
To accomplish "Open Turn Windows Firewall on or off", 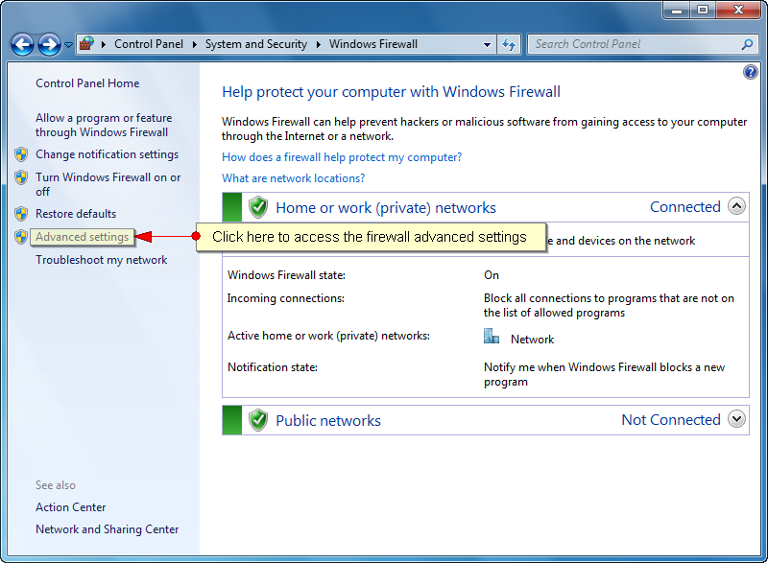I will [108, 184].
